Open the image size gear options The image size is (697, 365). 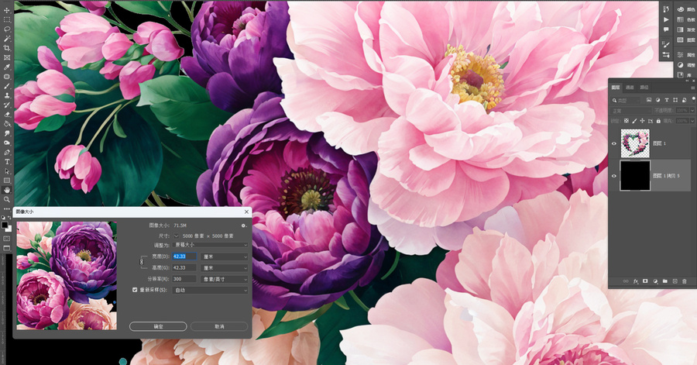point(244,226)
